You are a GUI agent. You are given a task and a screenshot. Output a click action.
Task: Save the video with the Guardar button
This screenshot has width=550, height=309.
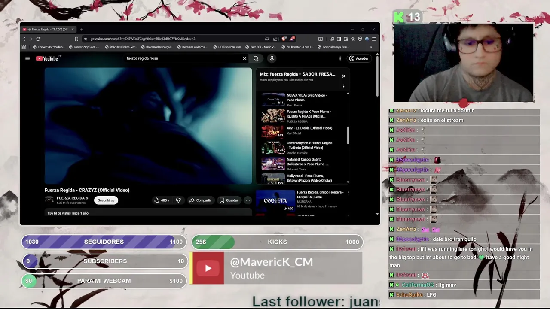coord(229,200)
